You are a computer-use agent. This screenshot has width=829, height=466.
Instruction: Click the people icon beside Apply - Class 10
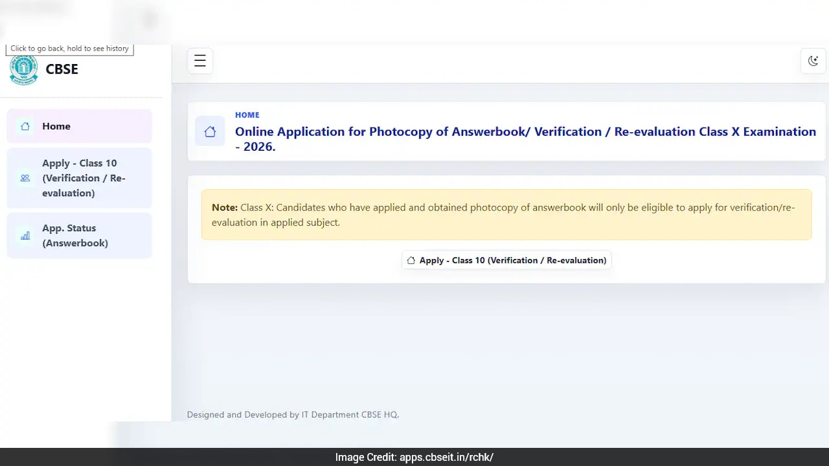click(x=25, y=178)
